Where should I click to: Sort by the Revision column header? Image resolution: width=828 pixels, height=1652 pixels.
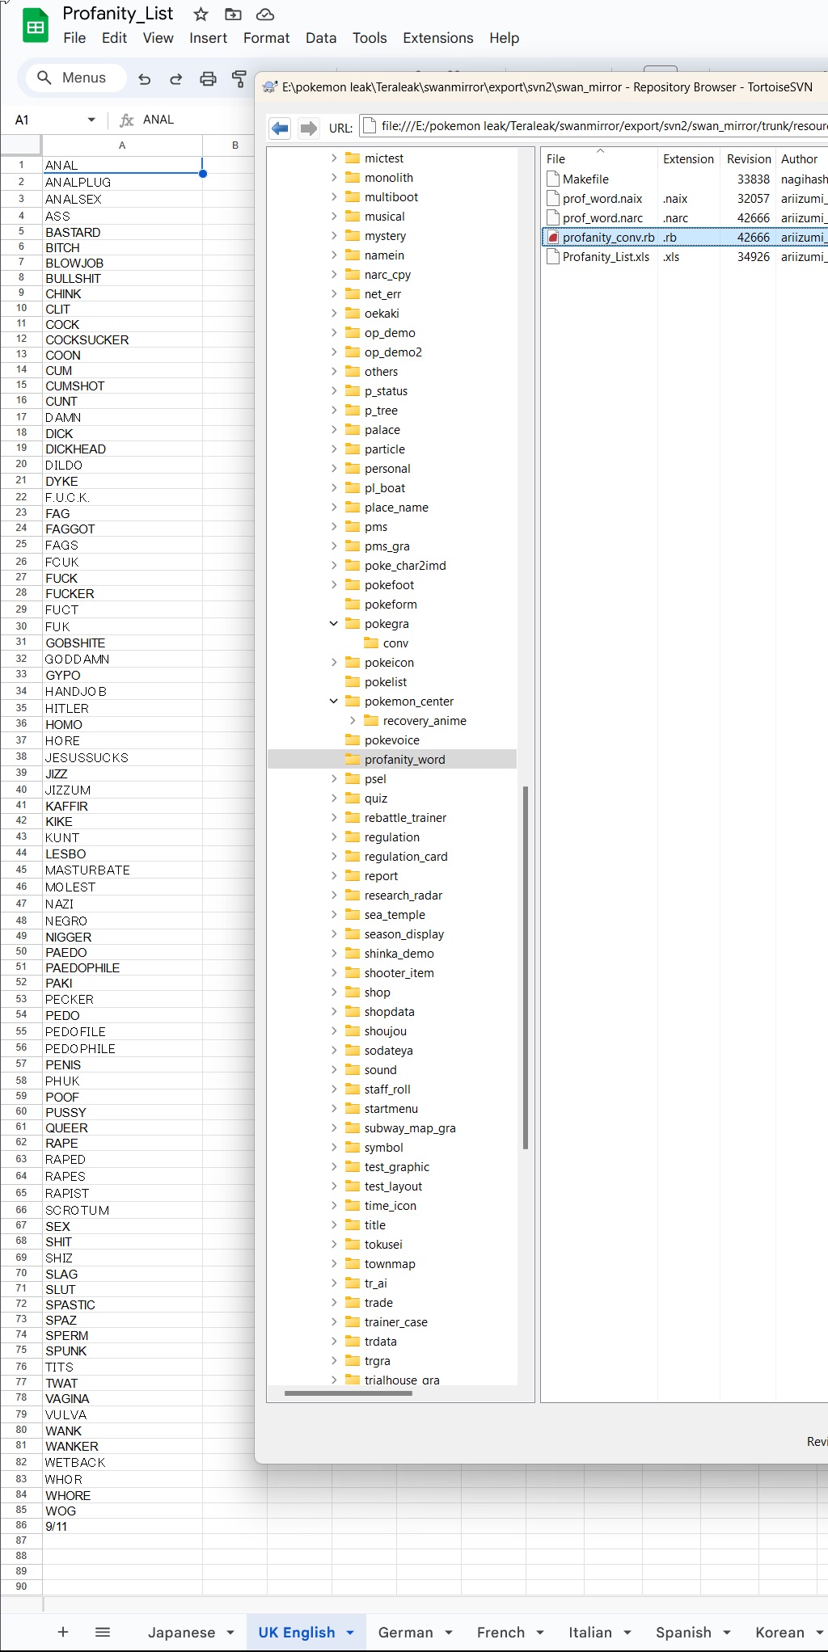coord(749,159)
